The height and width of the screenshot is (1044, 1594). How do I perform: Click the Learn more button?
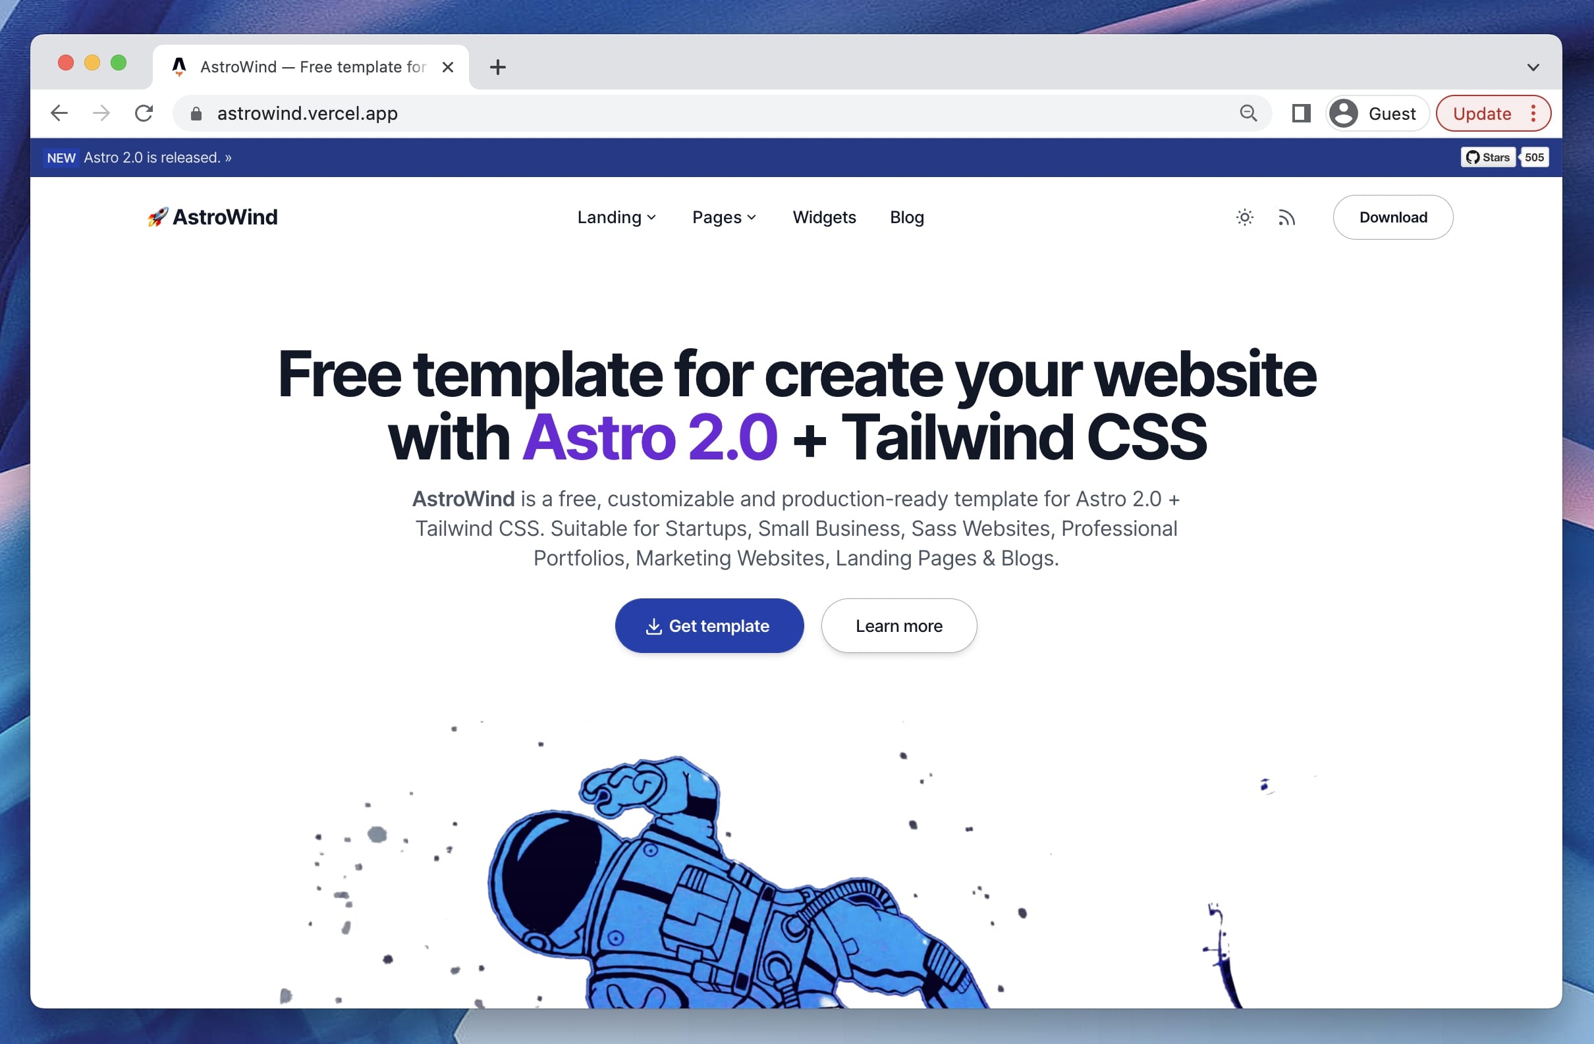[900, 626]
